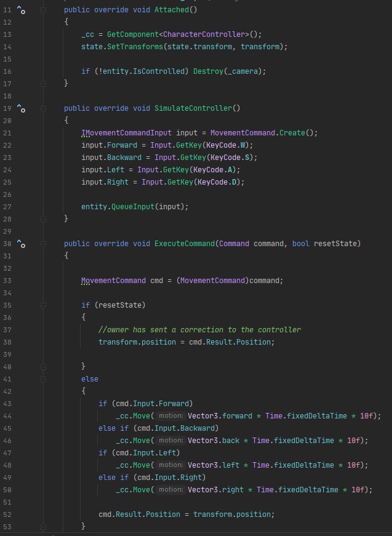
Task: Click cmd.Input.Forward condition
Action: click(152, 404)
